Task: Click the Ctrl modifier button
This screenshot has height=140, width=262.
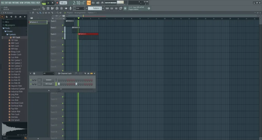Action: coord(112,8)
